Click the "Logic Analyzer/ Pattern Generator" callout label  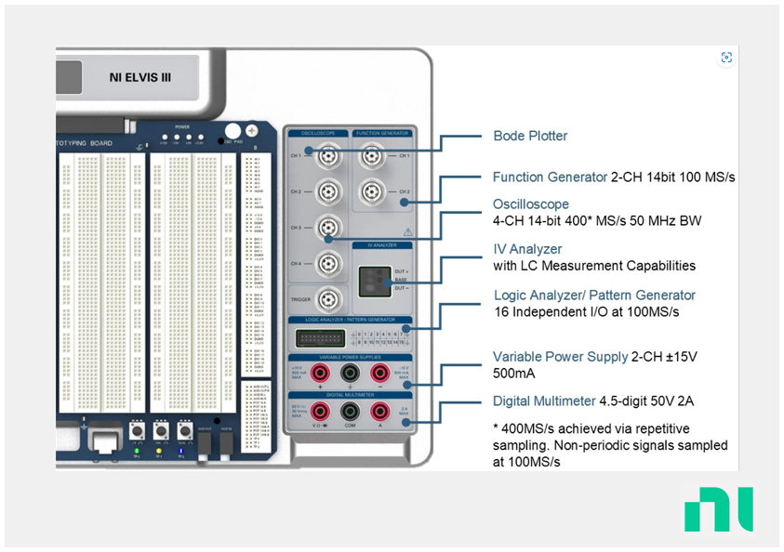594,296
